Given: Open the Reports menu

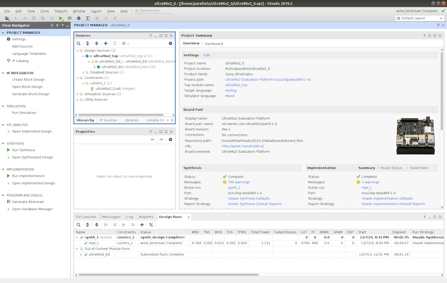Looking at the screenshot, I should coord(61,11).
